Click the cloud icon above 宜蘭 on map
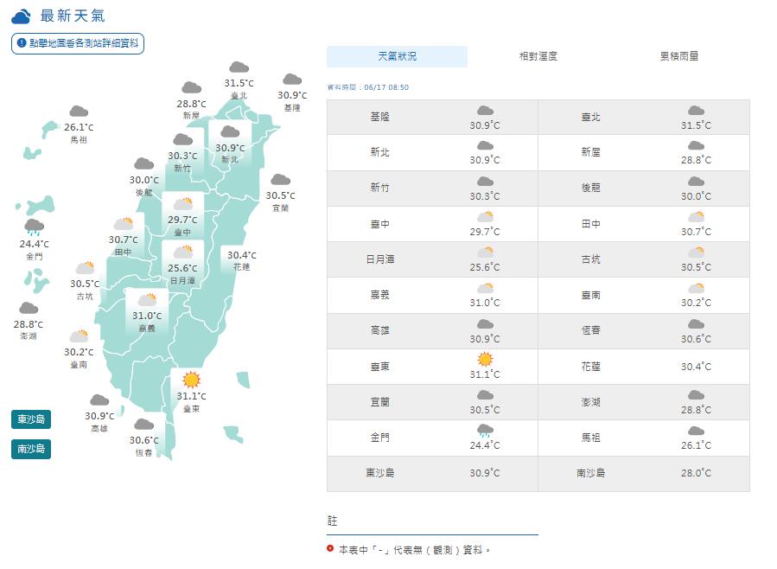 [281, 179]
